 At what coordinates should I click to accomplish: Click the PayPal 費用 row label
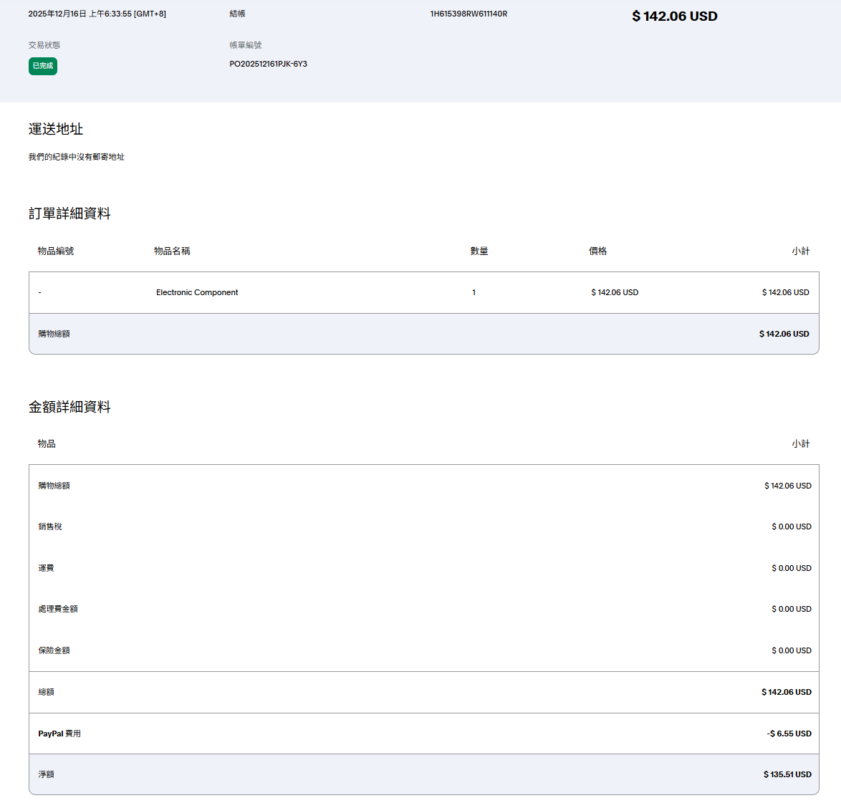click(x=59, y=734)
